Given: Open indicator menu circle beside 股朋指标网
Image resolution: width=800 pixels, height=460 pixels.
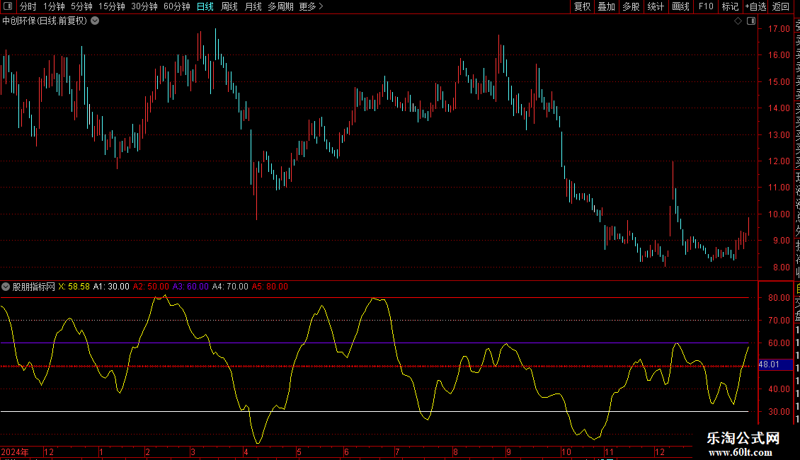Looking at the screenshot, I should tap(6, 287).
